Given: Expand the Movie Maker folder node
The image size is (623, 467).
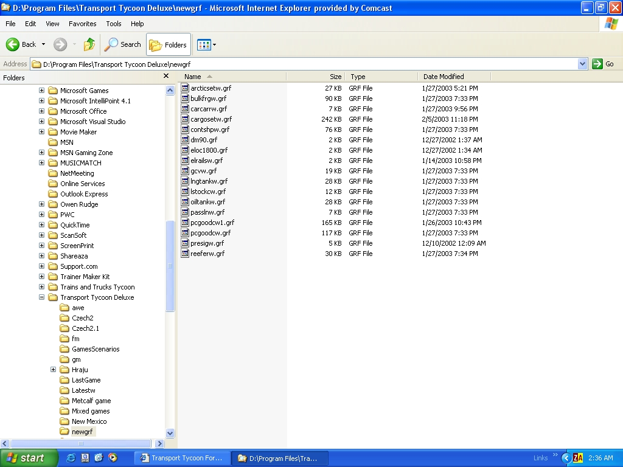Looking at the screenshot, I should coord(42,132).
